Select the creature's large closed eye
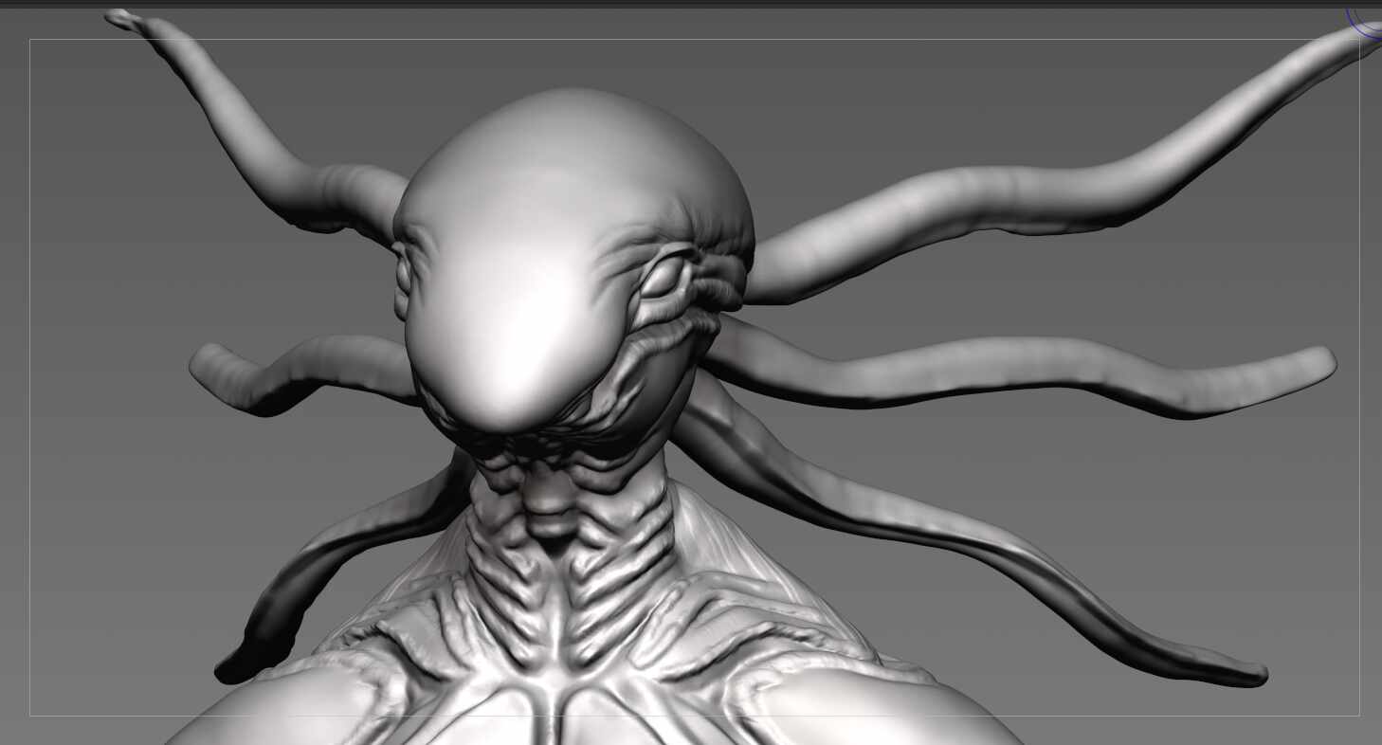 (664, 278)
